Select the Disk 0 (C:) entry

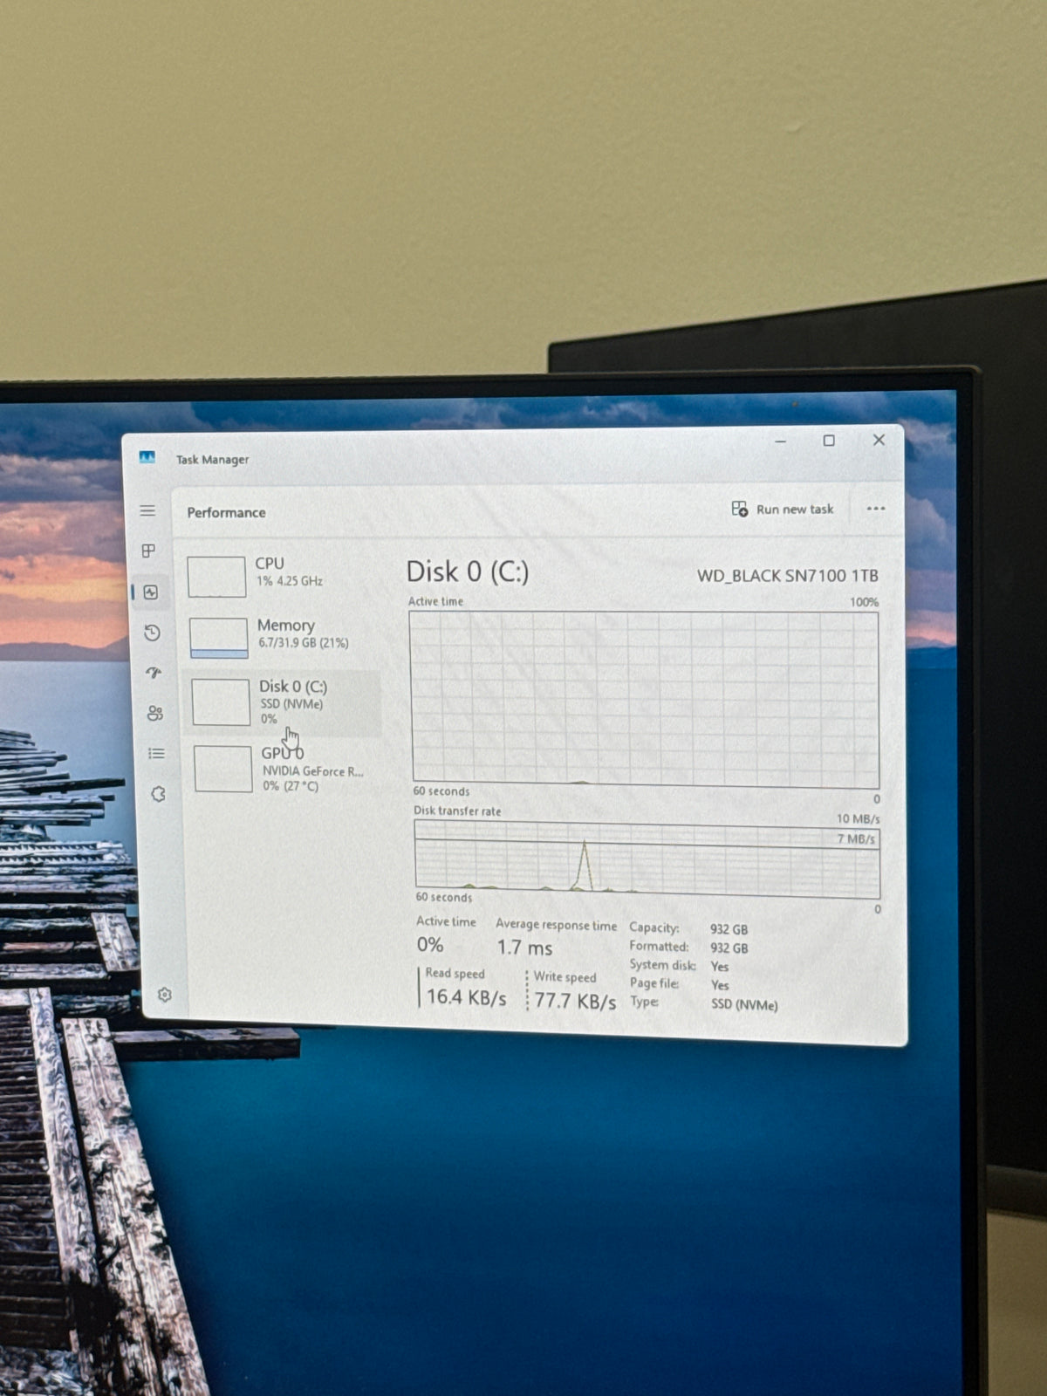tap(284, 702)
